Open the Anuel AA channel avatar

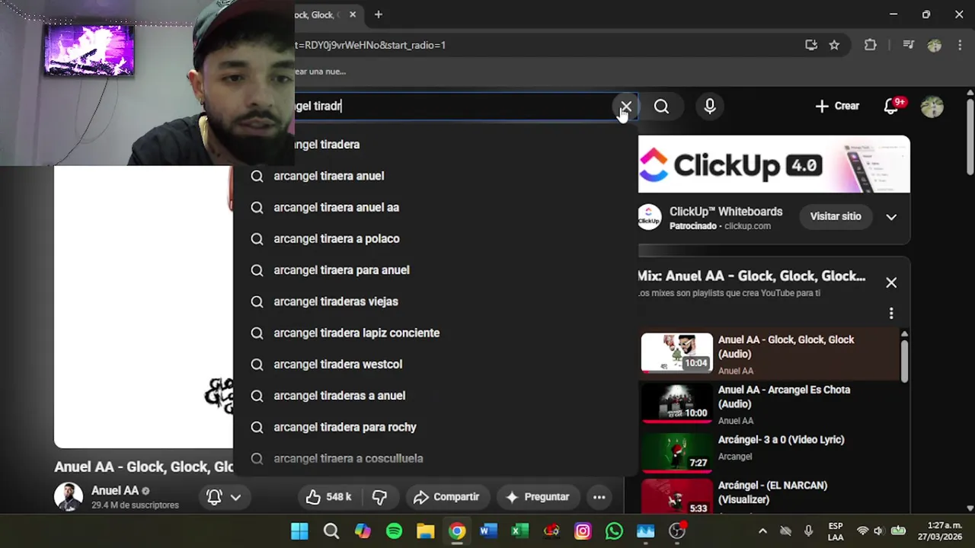(69, 497)
